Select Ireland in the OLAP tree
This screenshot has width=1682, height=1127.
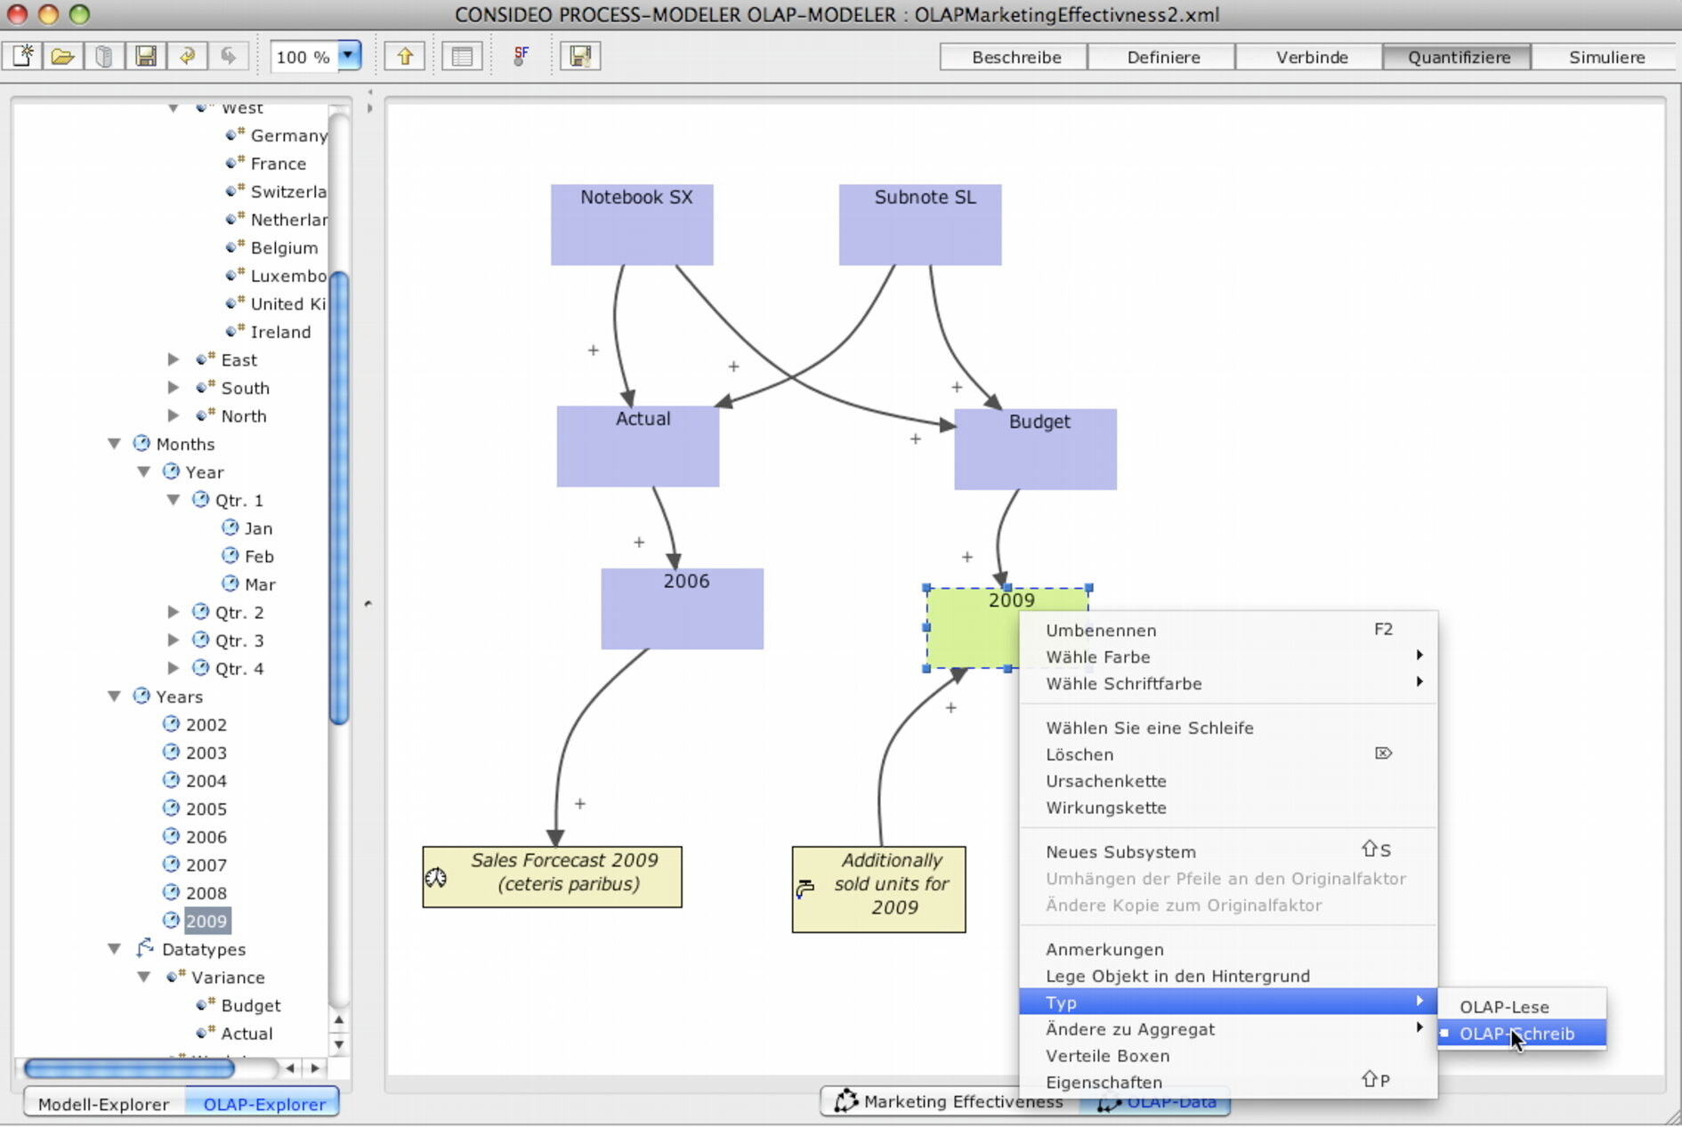click(280, 332)
